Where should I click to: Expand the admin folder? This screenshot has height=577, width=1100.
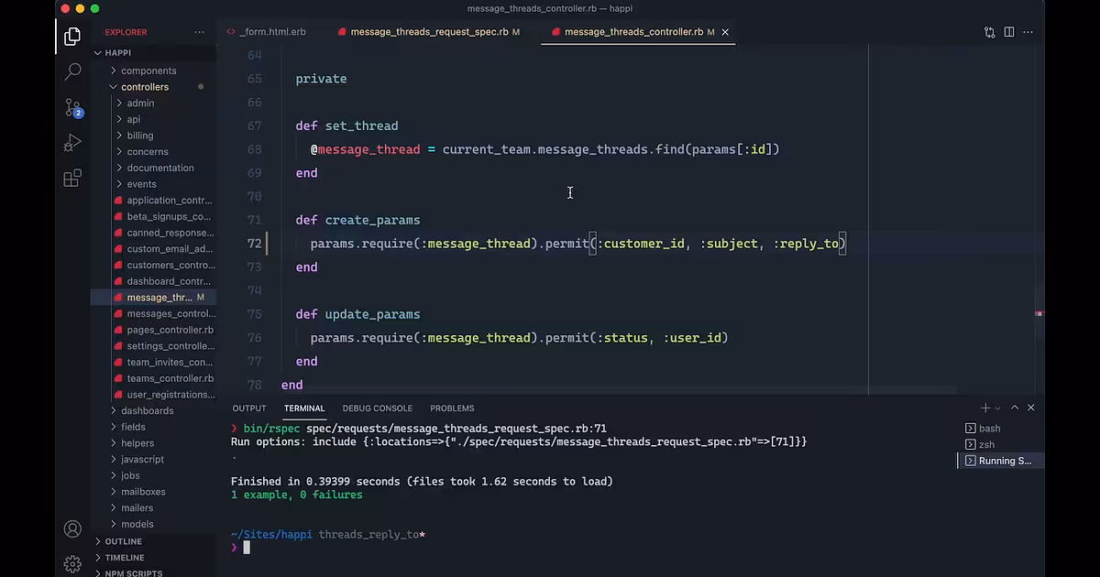tap(140, 103)
